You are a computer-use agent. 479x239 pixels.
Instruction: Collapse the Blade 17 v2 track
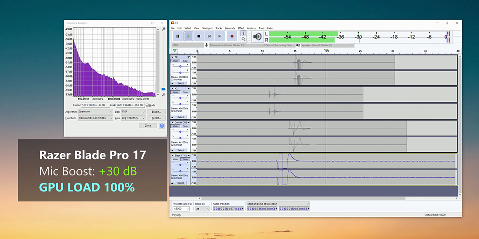click(172, 183)
